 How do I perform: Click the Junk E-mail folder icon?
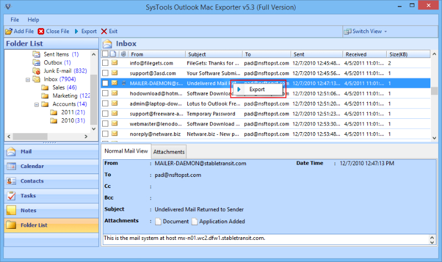click(x=36, y=71)
